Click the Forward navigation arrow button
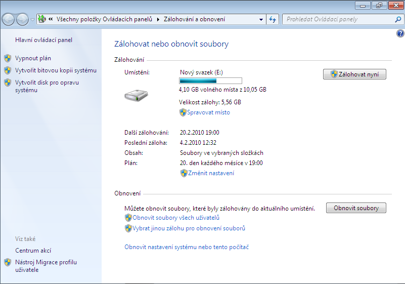 point(22,19)
